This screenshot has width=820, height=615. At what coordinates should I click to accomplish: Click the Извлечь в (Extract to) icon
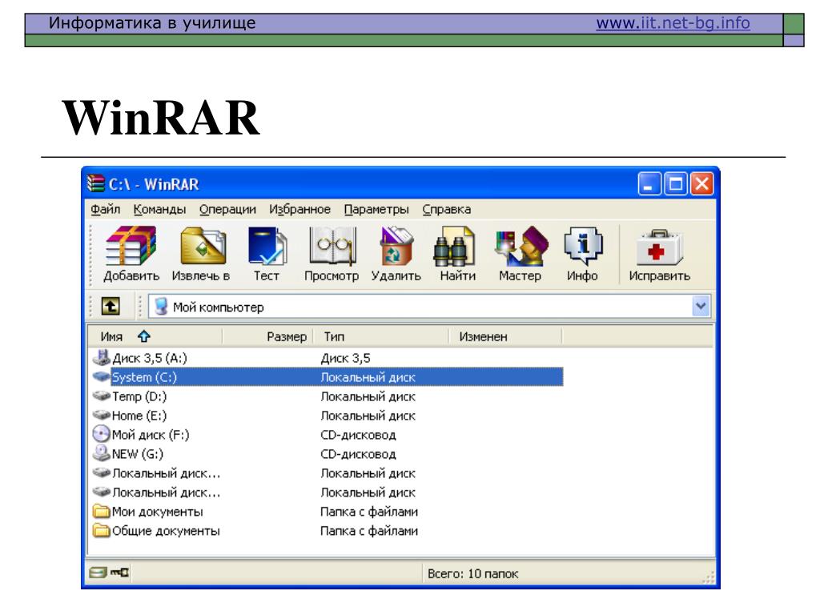pos(203,246)
